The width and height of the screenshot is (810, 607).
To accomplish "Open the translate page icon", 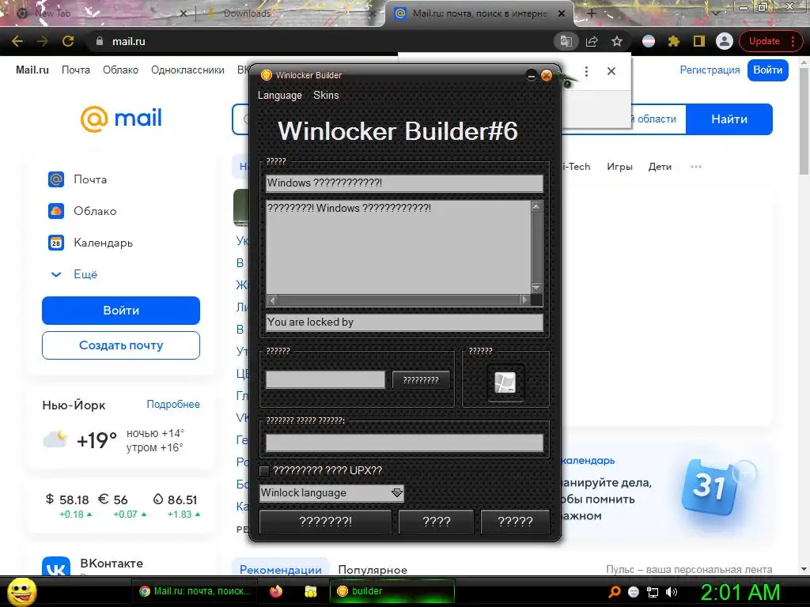I will point(566,41).
